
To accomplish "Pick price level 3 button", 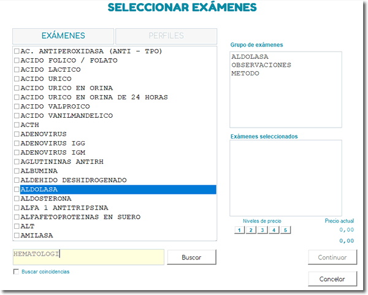I will 262,230.
